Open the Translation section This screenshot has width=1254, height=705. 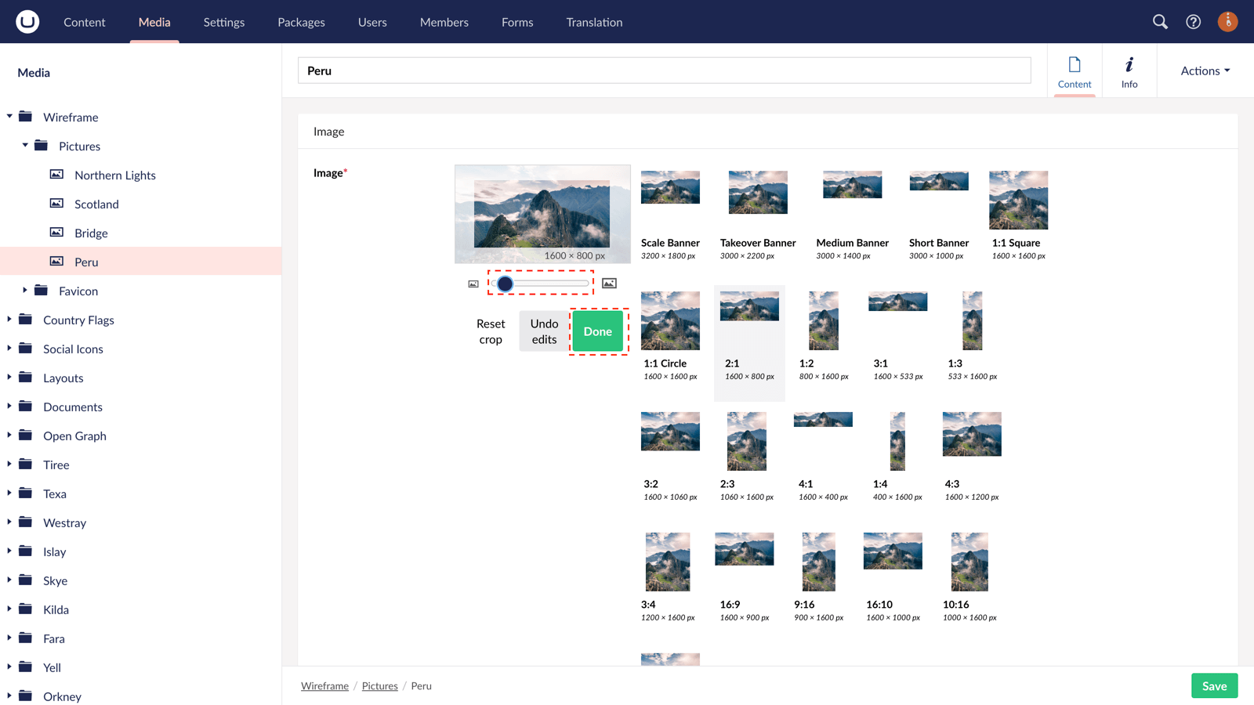(x=593, y=22)
